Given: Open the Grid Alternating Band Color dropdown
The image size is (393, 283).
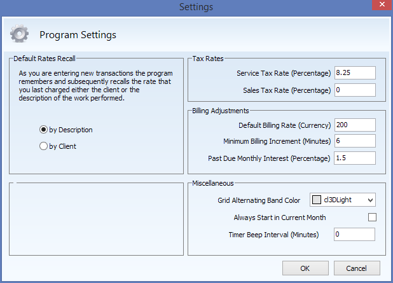Looking at the screenshot, I should [x=370, y=200].
